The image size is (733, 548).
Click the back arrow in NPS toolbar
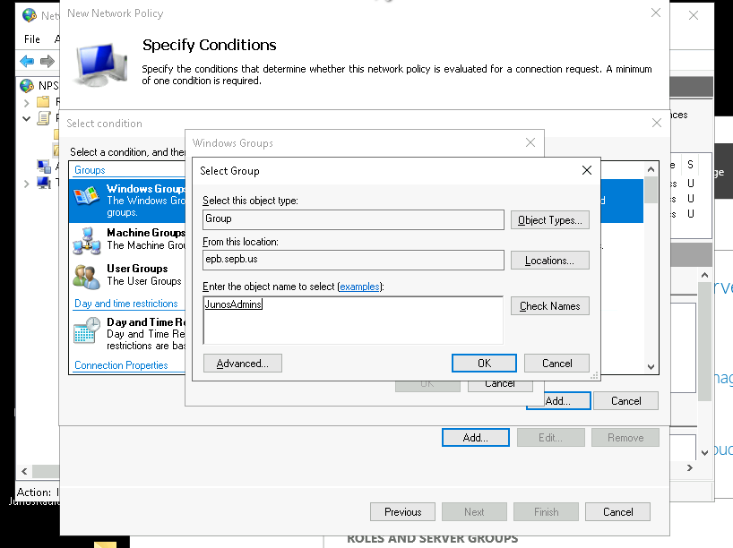(x=27, y=61)
